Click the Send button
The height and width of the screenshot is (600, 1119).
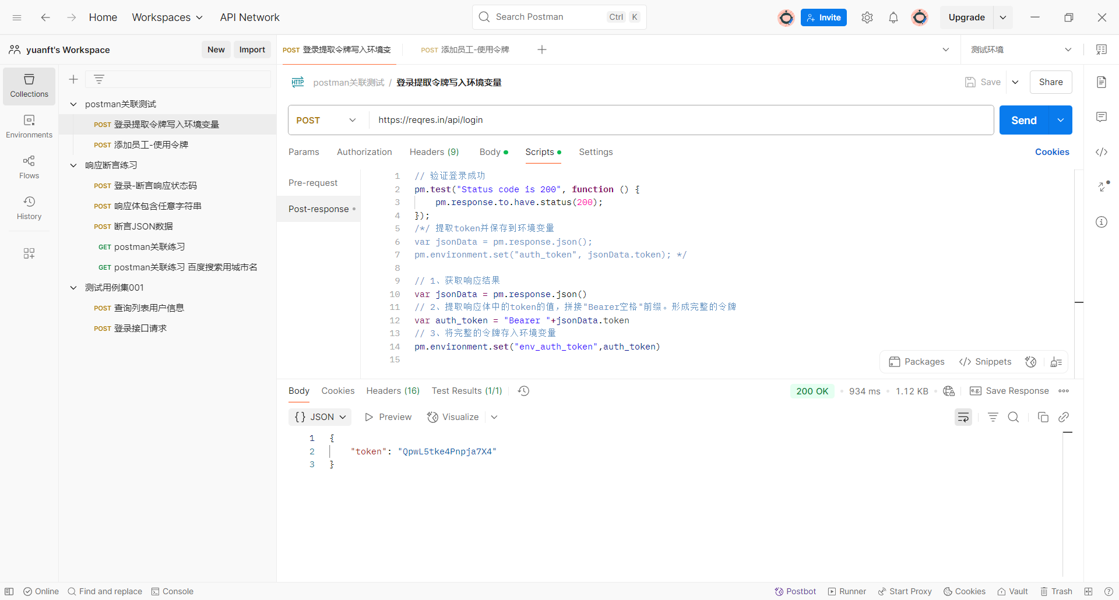pos(1024,120)
